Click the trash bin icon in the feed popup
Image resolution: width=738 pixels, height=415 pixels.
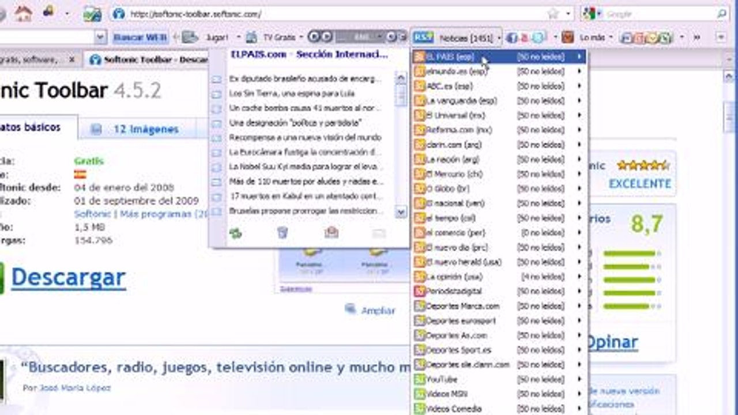click(x=282, y=232)
